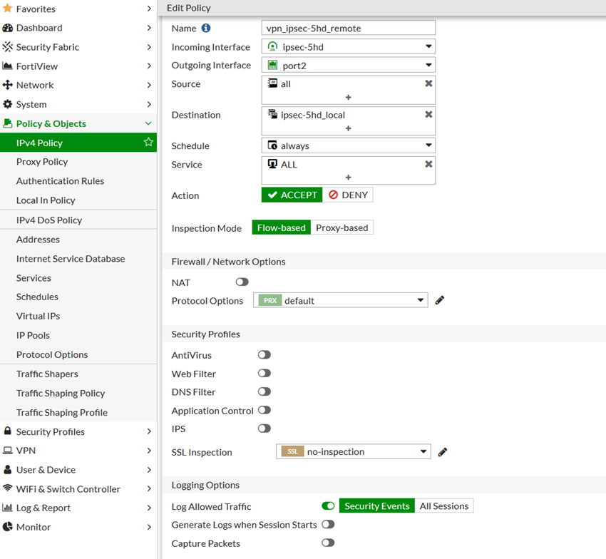Remove ALL from the Service field

(x=428, y=164)
